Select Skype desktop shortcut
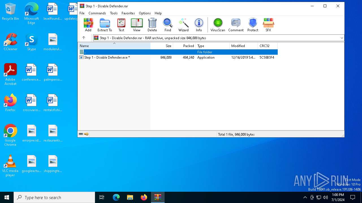 coord(31,42)
